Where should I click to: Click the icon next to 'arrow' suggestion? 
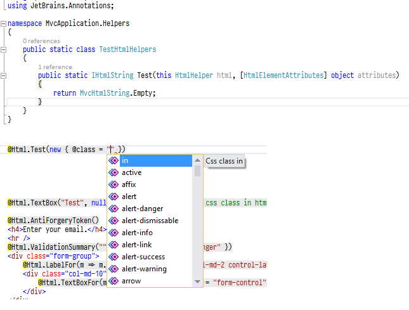(114, 281)
